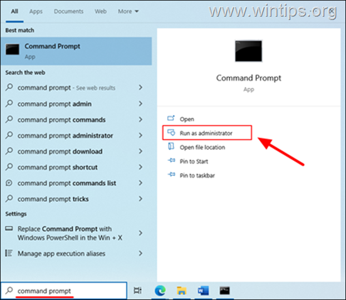Expand arrow for 'command prompt administrator'
346x300 pixels.
141,135
